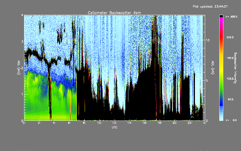Click the '5' tick on the kft axis

tap(207, 80)
